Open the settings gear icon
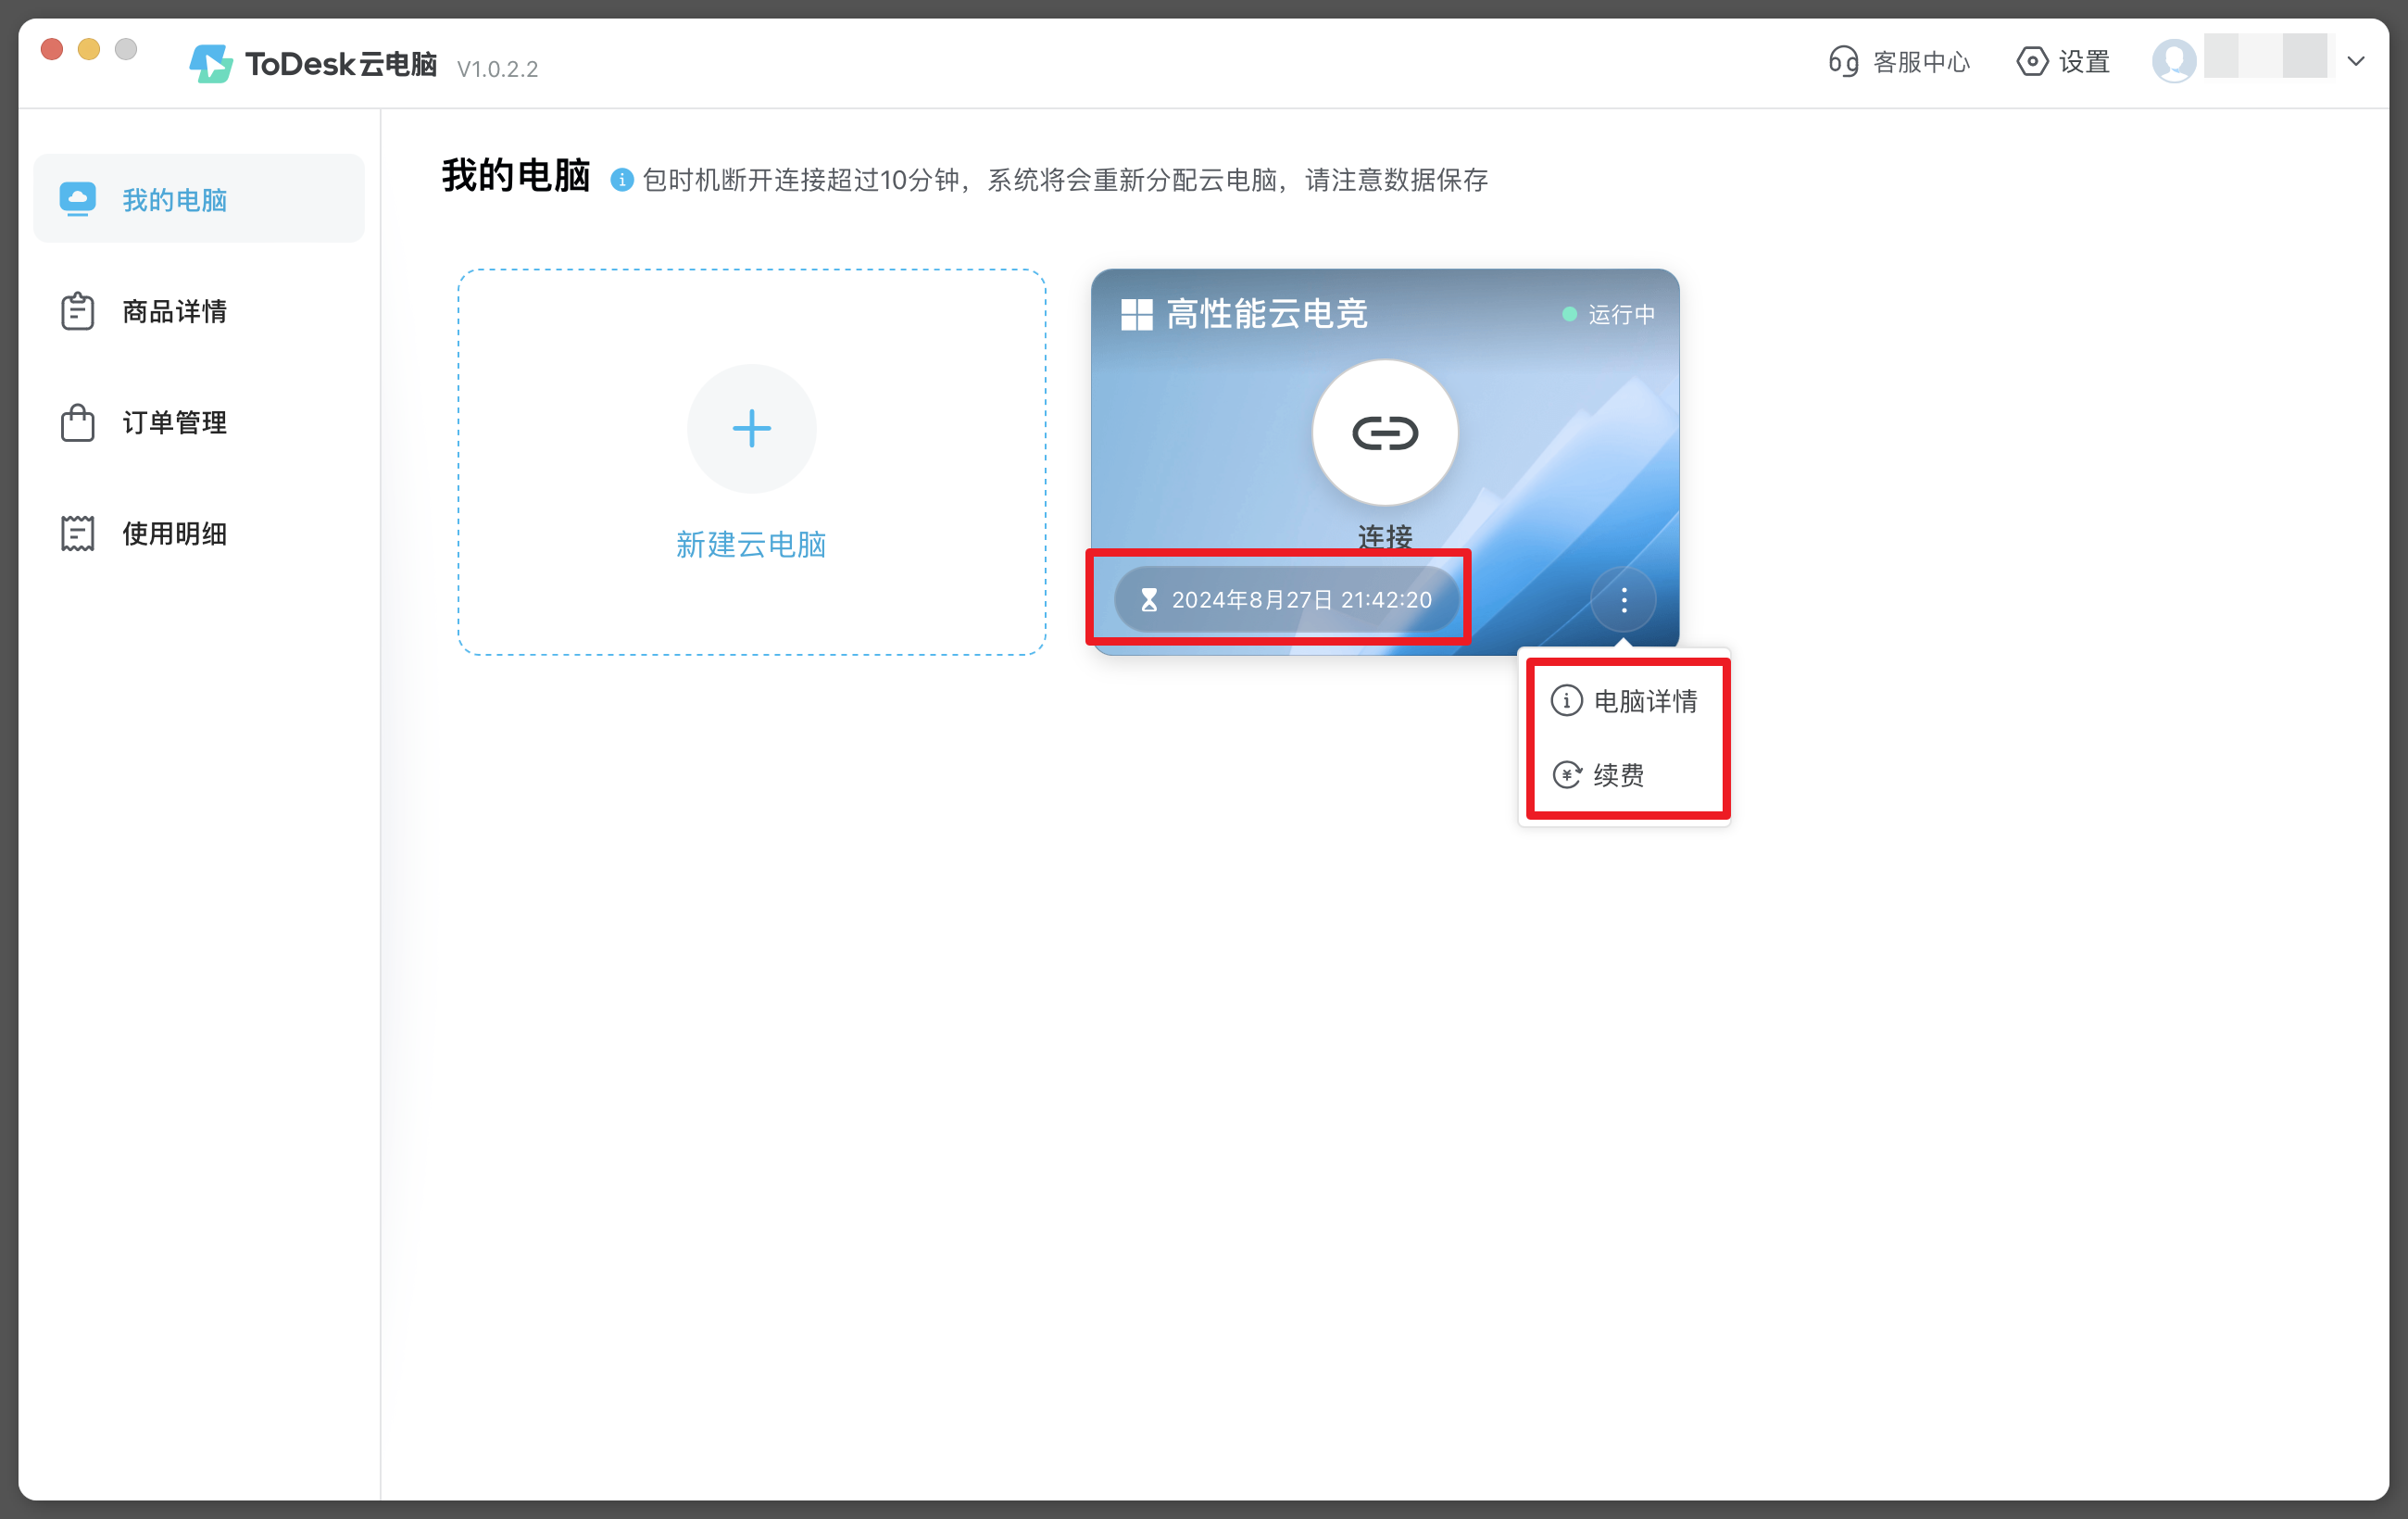This screenshot has width=2408, height=1519. [2031, 62]
